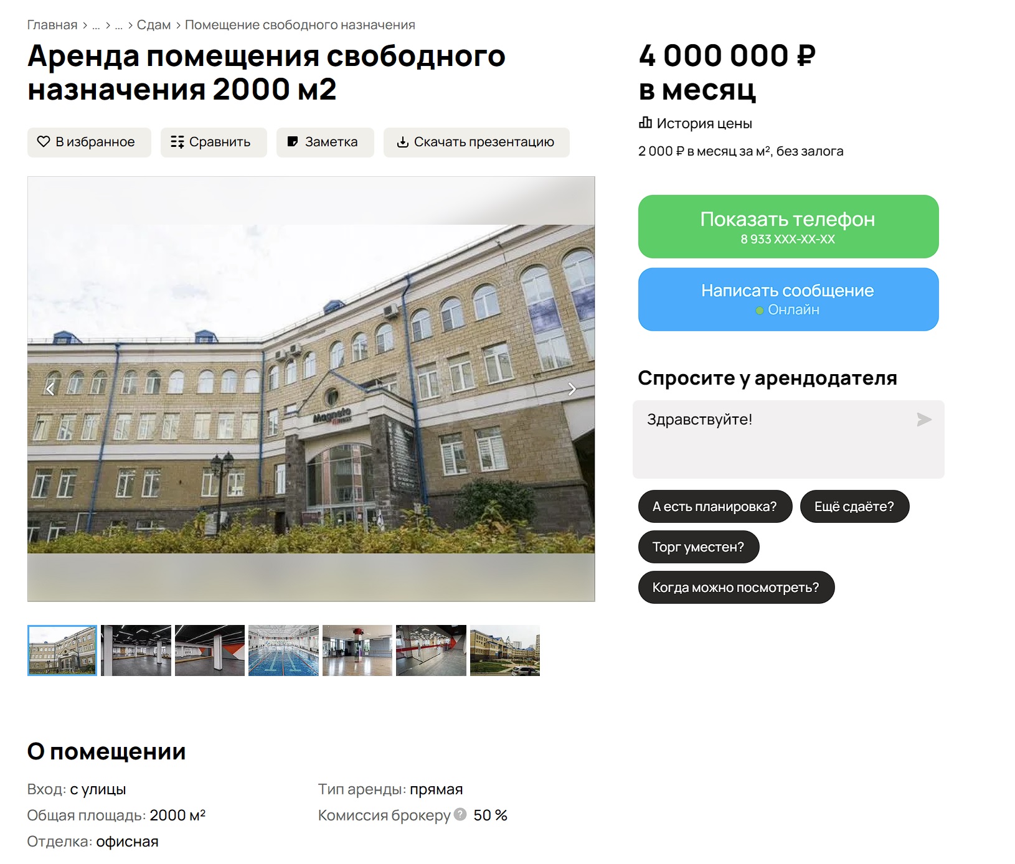Click the Сравнить compare button
Image resolution: width=1015 pixels, height=864 pixels.
[x=214, y=142]
